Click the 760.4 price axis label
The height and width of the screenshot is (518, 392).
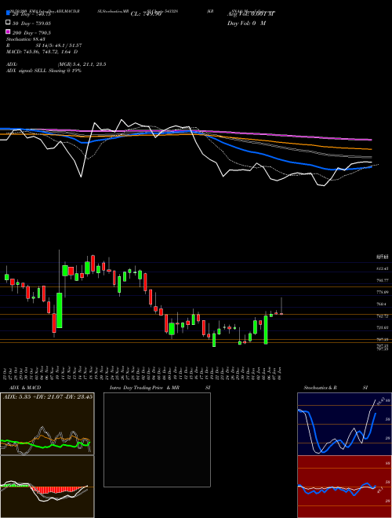pos(383,304)
